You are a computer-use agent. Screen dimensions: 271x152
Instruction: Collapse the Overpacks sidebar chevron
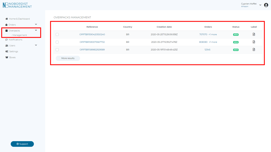(36, 30)
